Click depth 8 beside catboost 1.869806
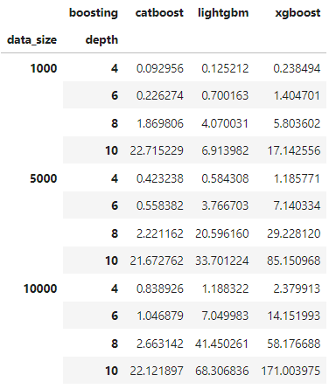The height and width of the screenshot is (389, 329). 115,123
